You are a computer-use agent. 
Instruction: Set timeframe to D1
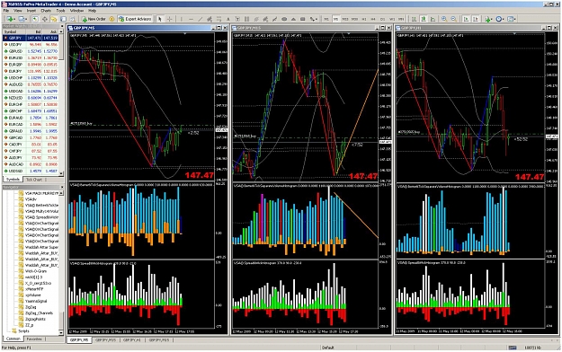pos(382,19)
